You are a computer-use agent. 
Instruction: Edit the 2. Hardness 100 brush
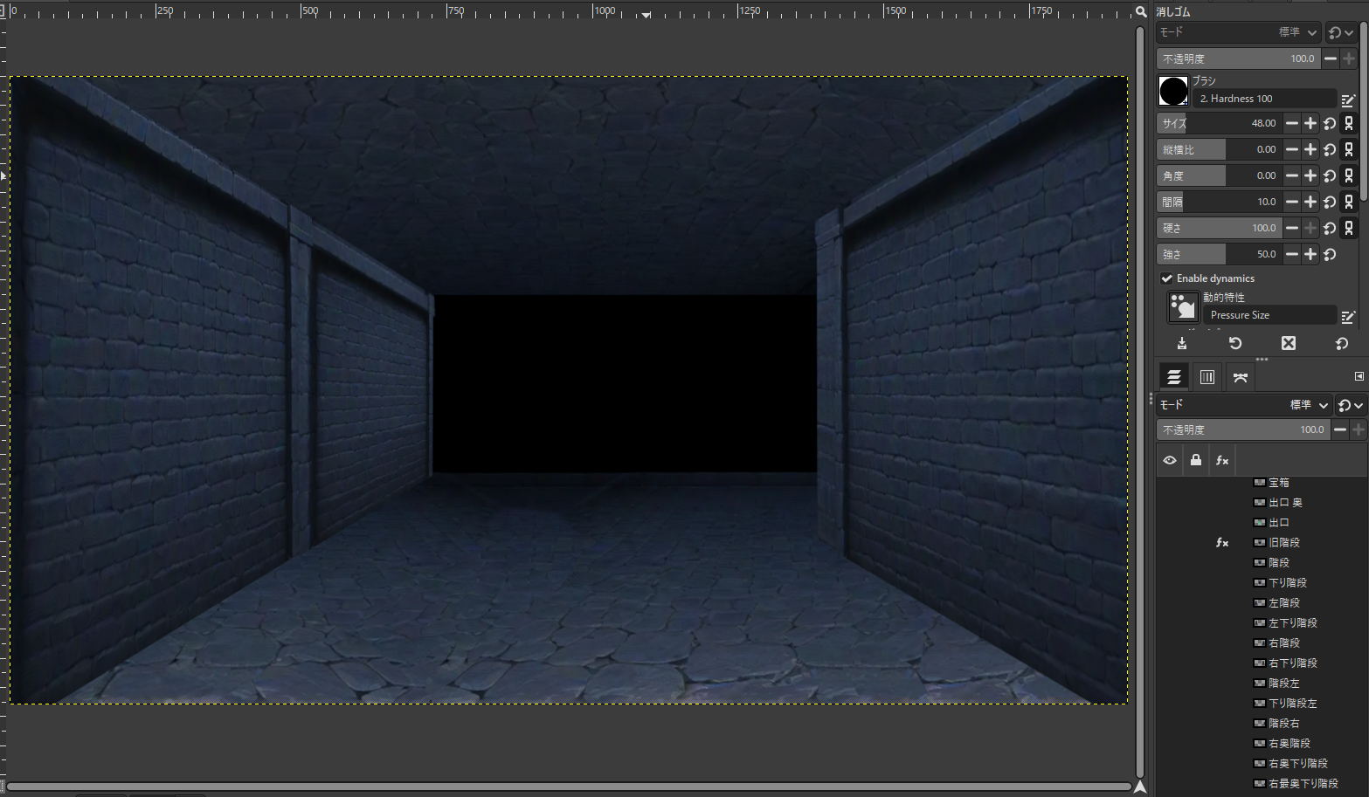click(x=1348, y=100)
